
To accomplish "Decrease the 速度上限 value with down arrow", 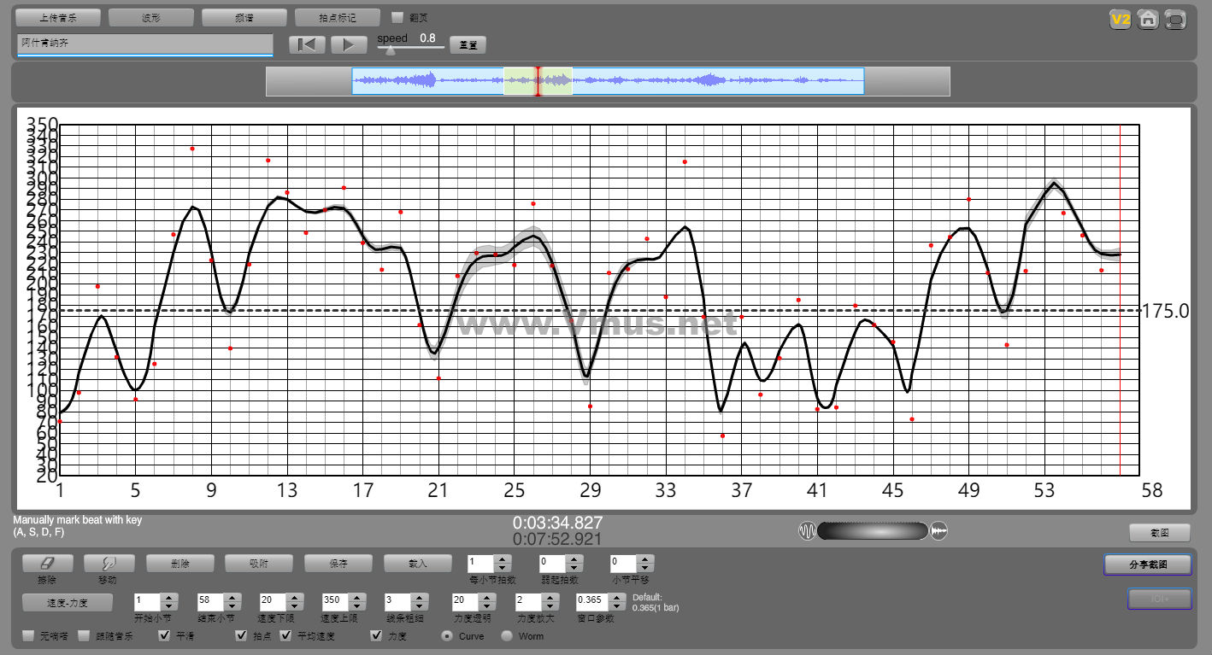I will (x=356, y=605).
